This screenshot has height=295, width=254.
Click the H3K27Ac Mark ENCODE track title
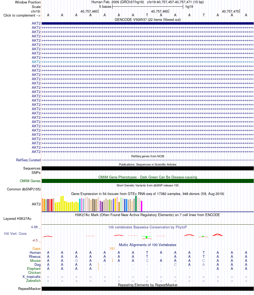click(x=148, y=215)
